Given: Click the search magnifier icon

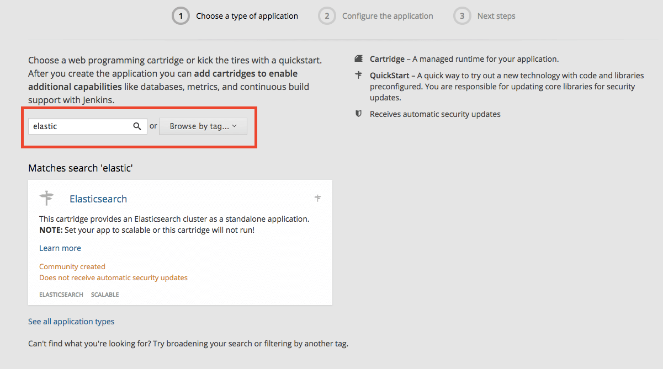Looking at the screenshot, I should click(137, 126).
